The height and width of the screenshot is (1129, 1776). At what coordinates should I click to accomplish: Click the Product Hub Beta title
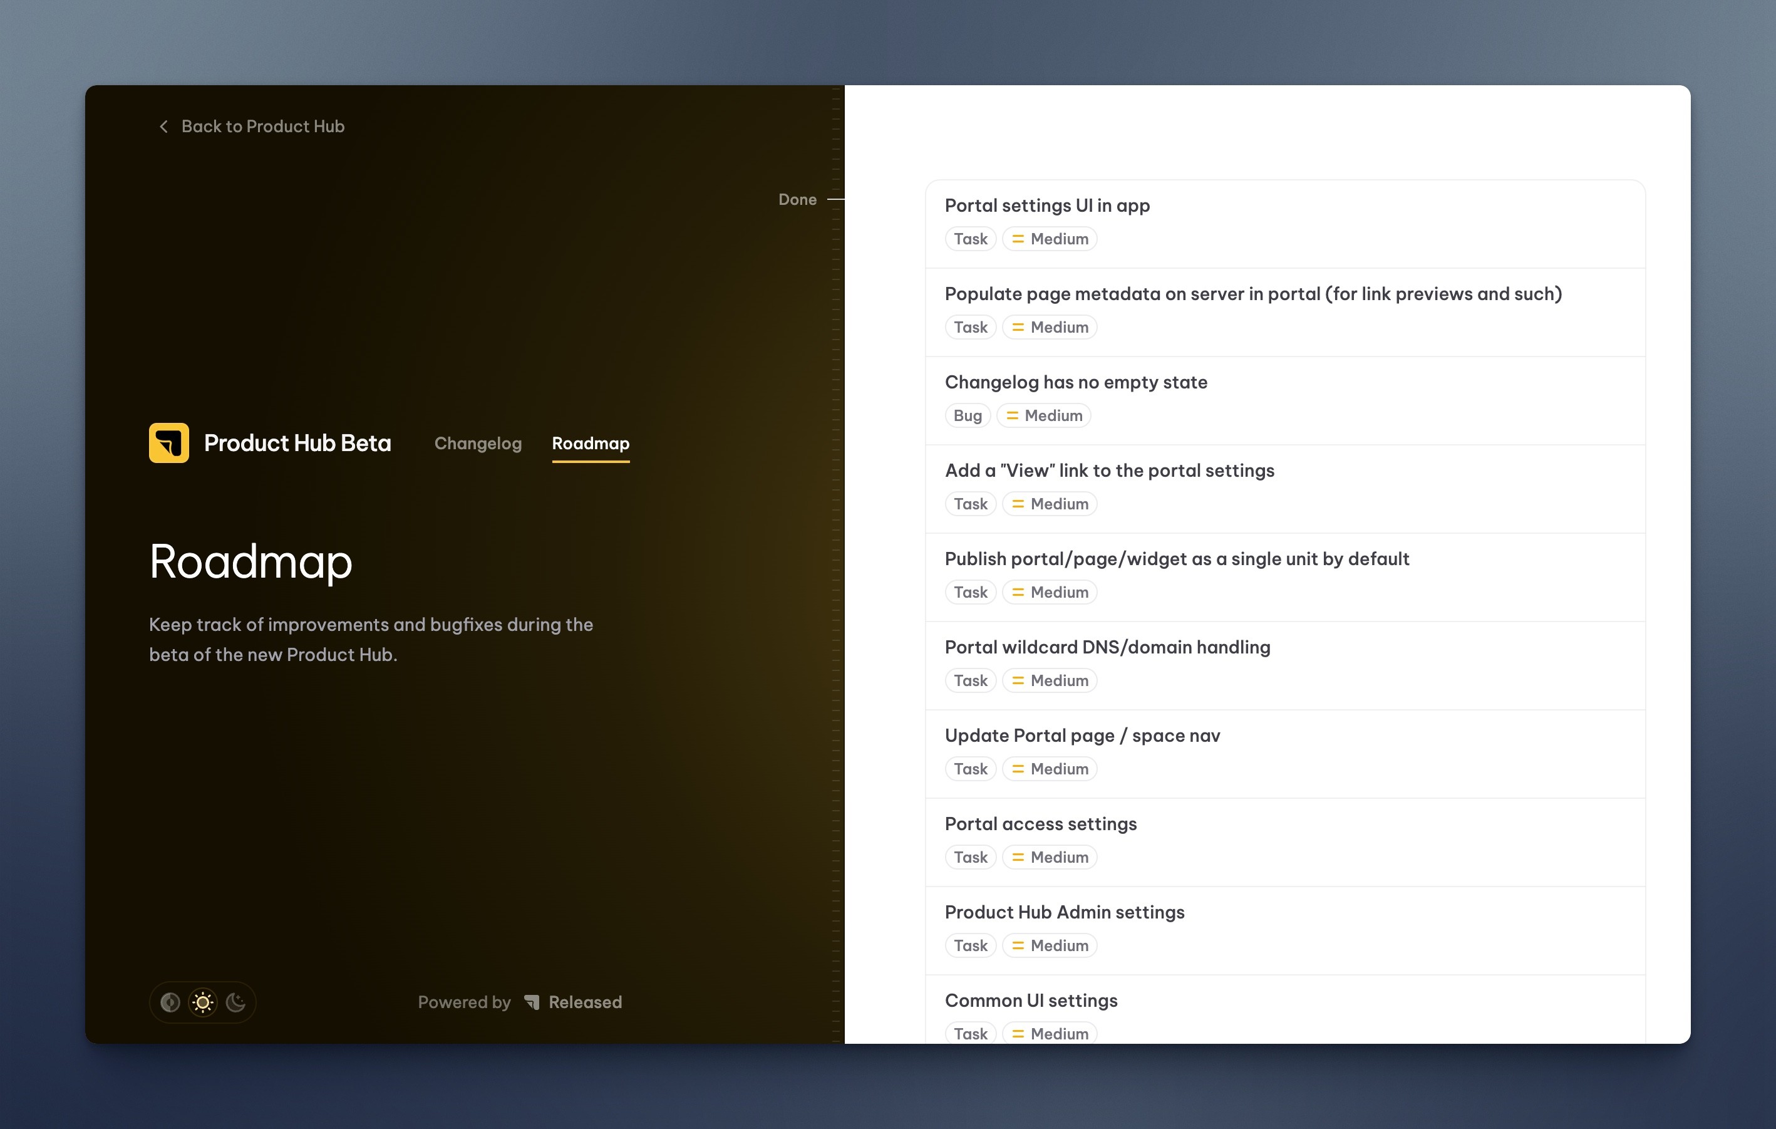pyautogui.click(x=297, y=443)
